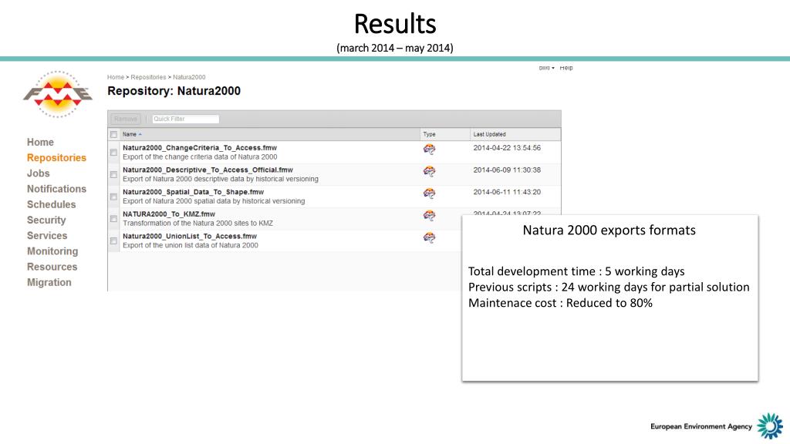This screenshot has width=790, height=444.
Task: Click 'Total development time : 5 working days'
Action: click(x=576, y=271)
